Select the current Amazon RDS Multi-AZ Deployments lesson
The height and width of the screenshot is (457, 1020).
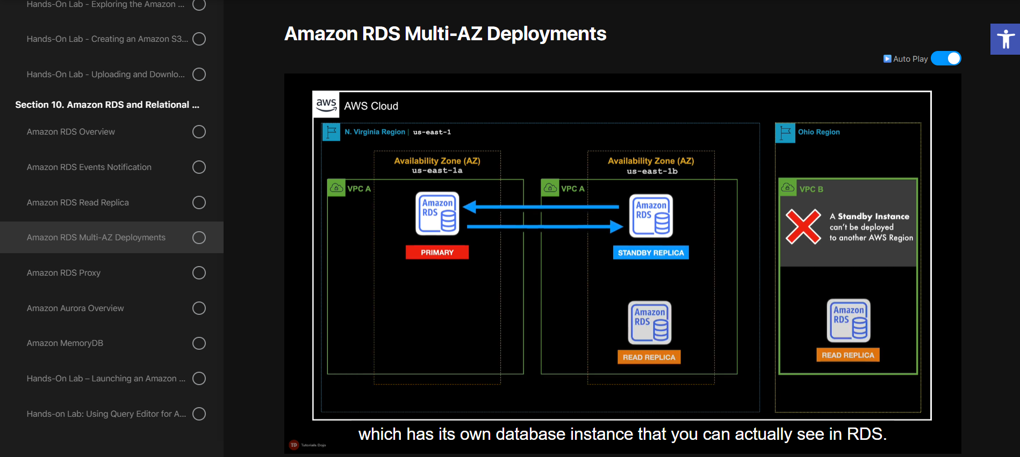(96, 238)
